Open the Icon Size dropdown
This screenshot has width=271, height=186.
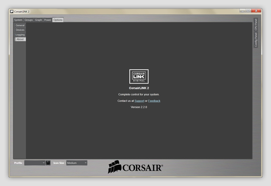tap(77, 163)
